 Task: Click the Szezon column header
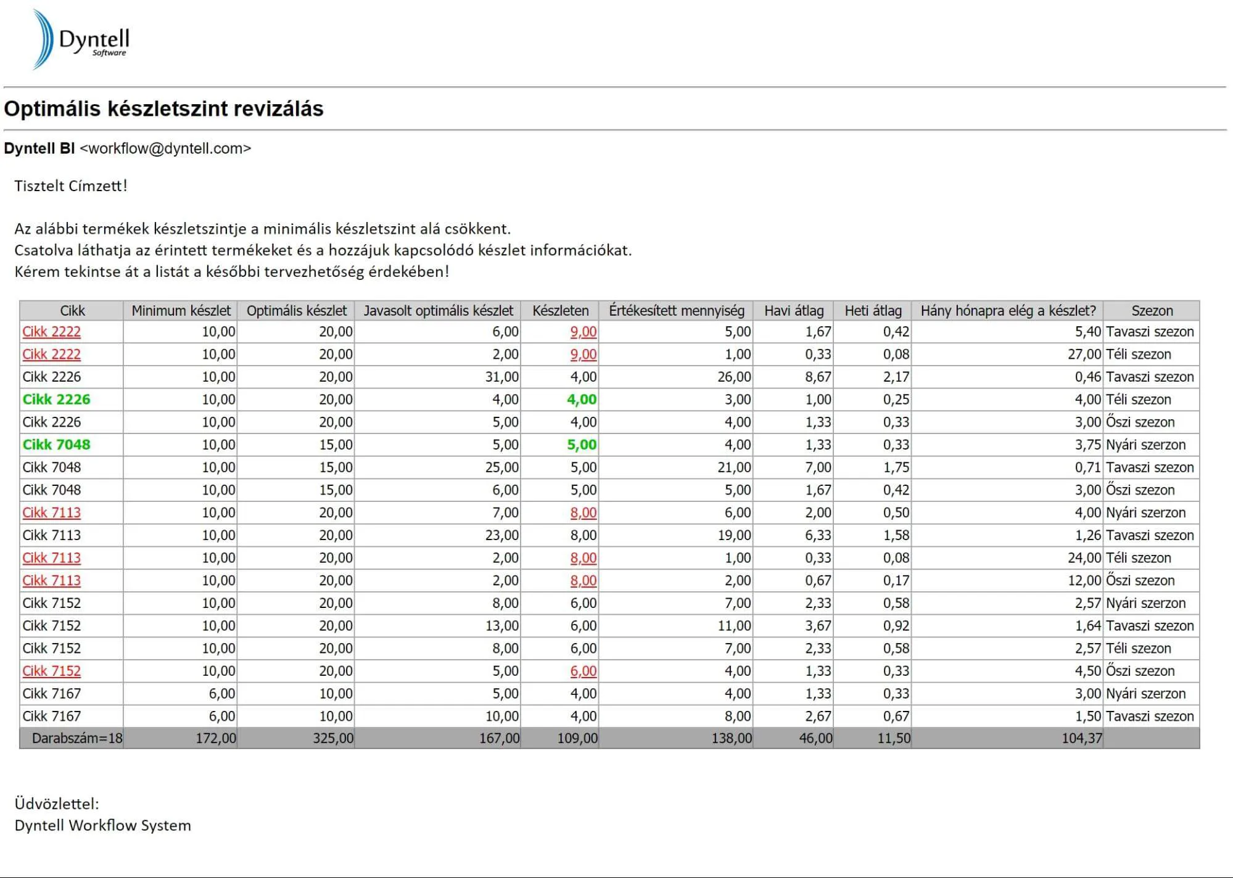pos(1152,311)
